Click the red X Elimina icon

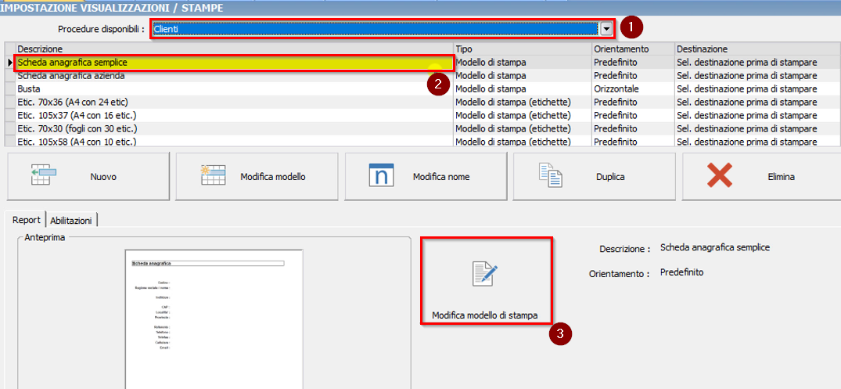(720, 176)
